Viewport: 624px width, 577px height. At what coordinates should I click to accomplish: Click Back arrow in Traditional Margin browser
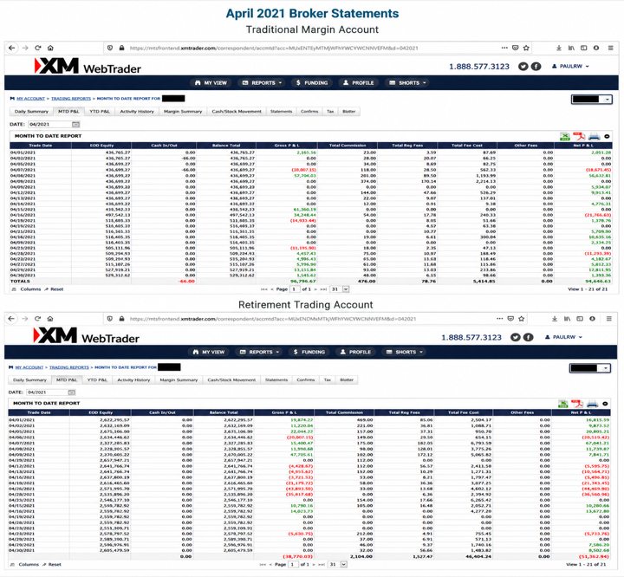coord(12,48)
